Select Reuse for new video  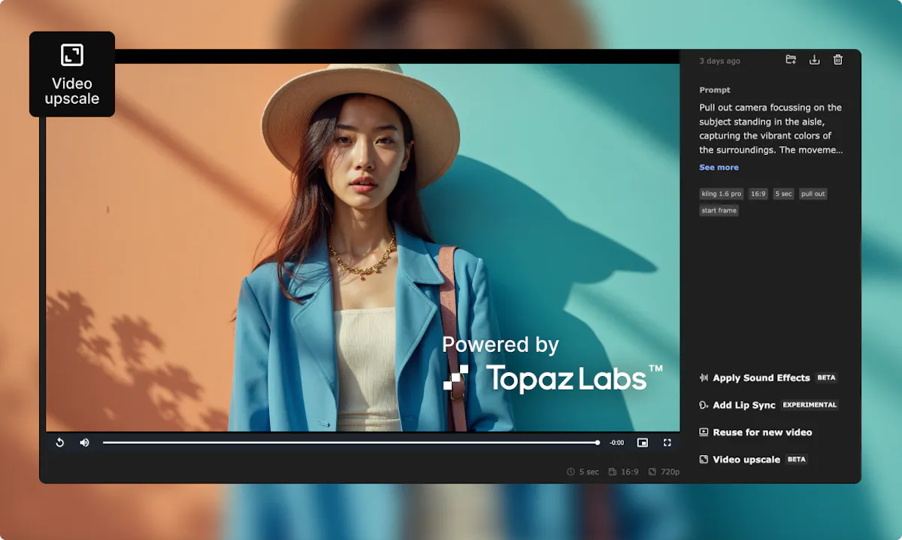coord(755,432)
